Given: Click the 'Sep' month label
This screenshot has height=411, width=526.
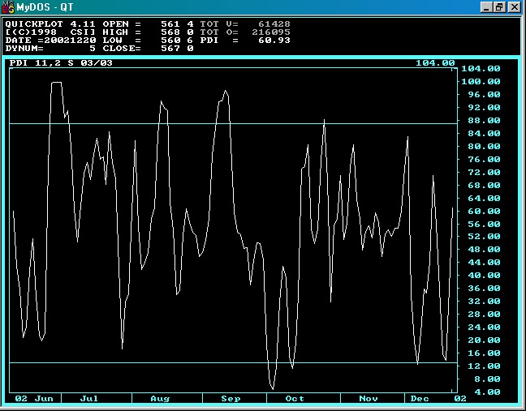Looking at the screenshot, I should [231, 399].
